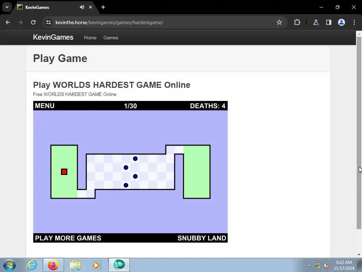Open the Games navigation link
The width and height of the screenshot is (362, 272).
pos(111,38)
